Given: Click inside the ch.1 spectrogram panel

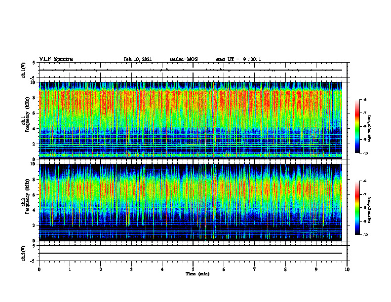Looking at the screenshot, I should pos(191,120).
